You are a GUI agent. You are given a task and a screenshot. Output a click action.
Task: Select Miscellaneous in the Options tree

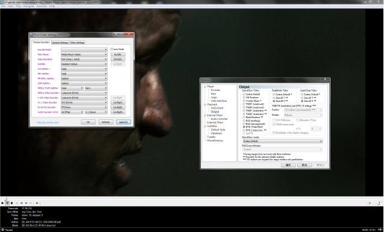click(215, 140)
